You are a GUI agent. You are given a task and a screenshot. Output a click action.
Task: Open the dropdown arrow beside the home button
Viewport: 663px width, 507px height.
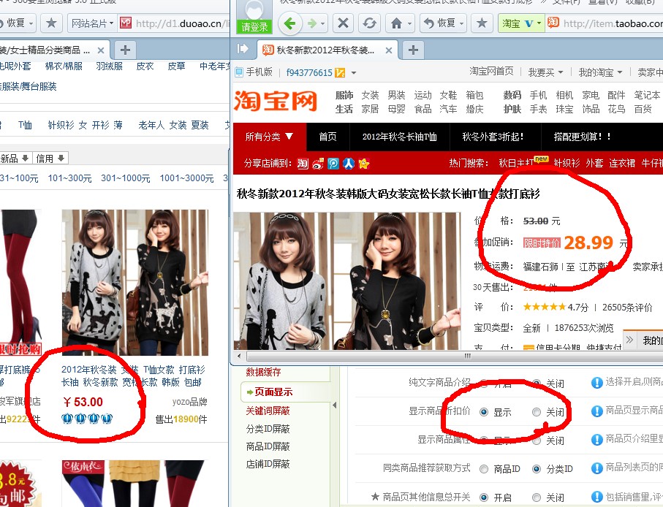[x=410, y=23]
